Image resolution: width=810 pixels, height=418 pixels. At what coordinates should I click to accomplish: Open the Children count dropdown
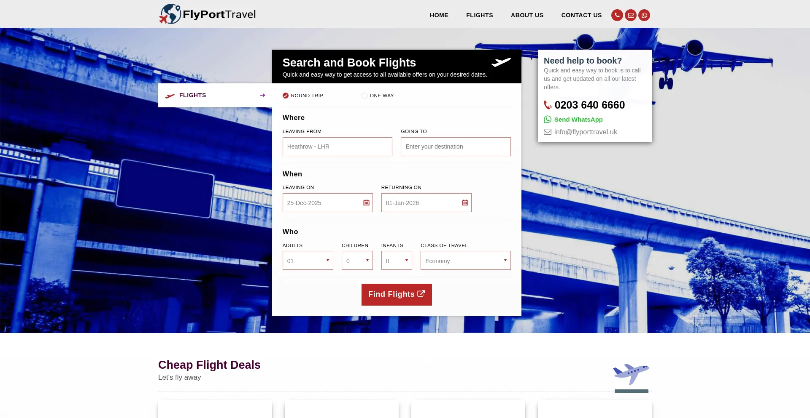click(357, 261)
